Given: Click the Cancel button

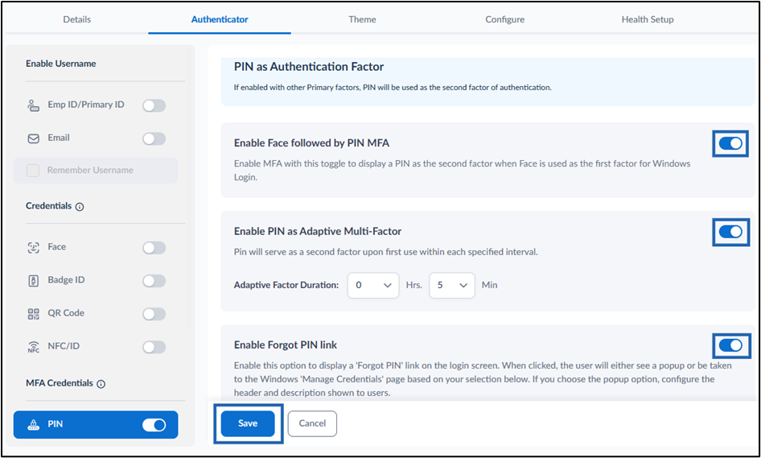Looking at the screenshot, I should click(312, 423).
